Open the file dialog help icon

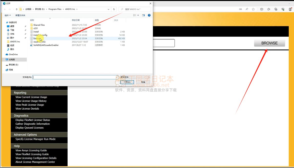[149, 15]
